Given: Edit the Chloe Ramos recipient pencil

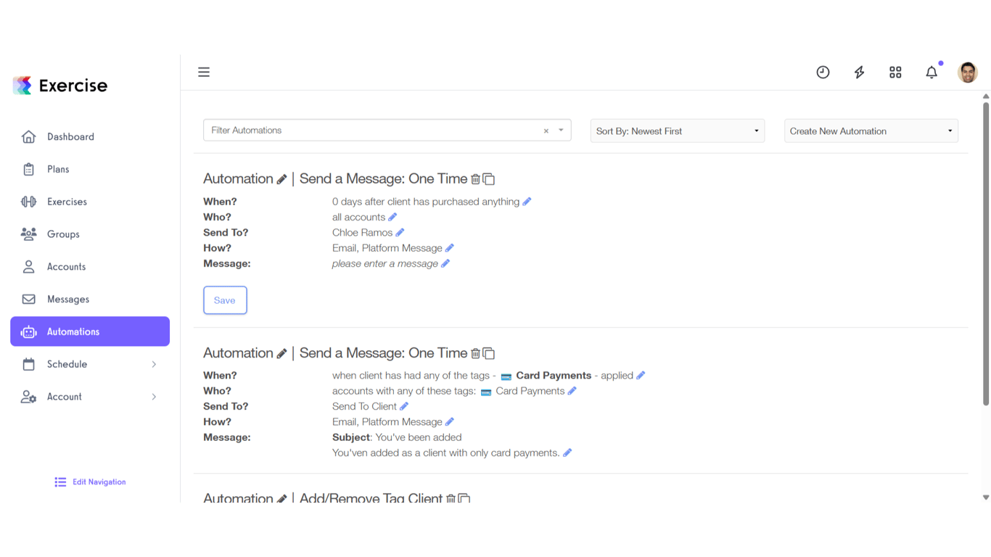Looking at the screenshot, I should (x=400, y=233).
